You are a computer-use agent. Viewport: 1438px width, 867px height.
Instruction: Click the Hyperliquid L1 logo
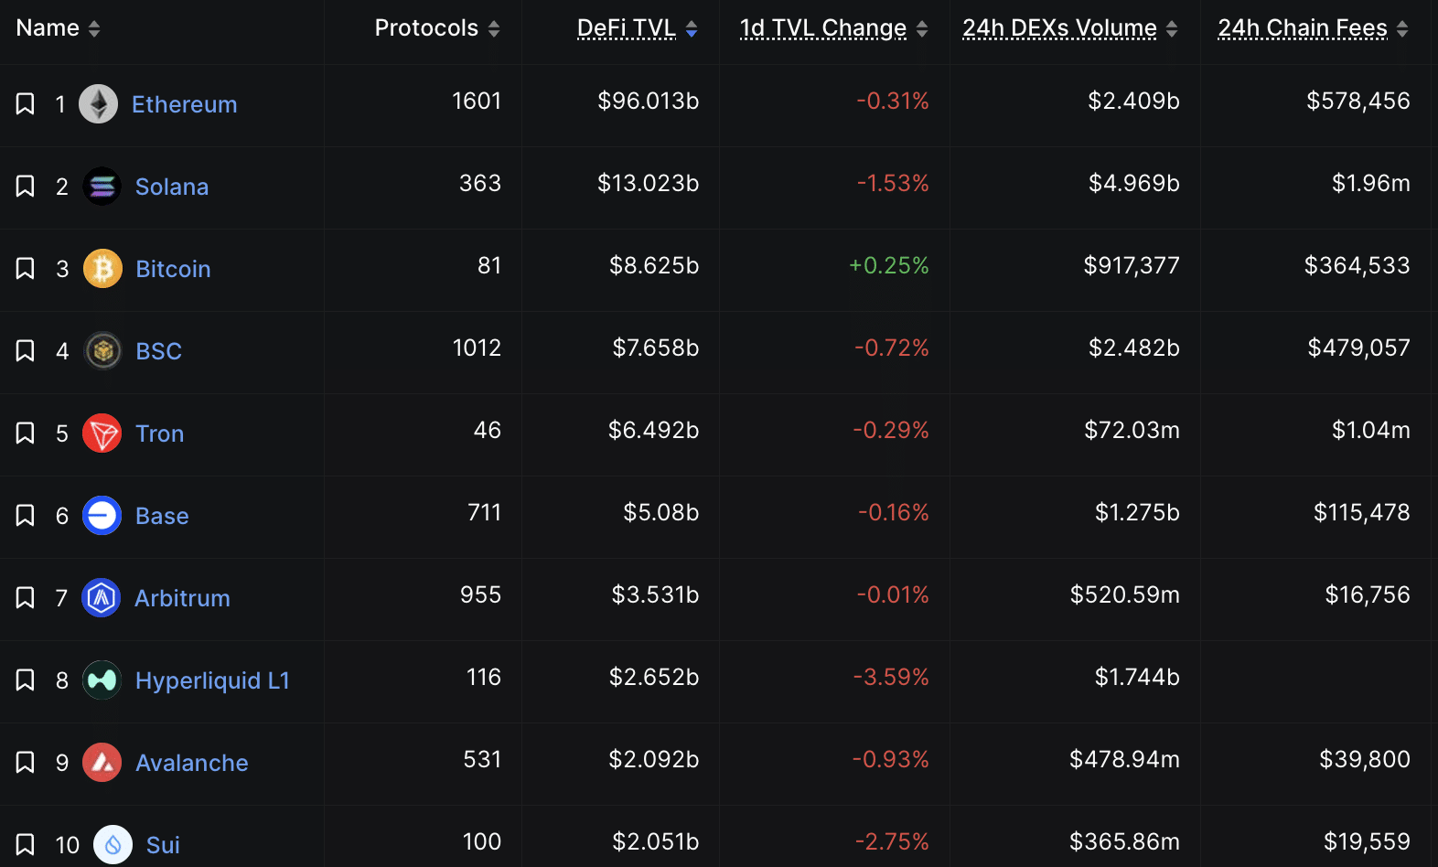coord(102,680)
